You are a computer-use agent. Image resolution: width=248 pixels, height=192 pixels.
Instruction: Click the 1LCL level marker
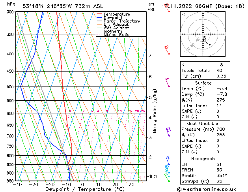[154, 177]
